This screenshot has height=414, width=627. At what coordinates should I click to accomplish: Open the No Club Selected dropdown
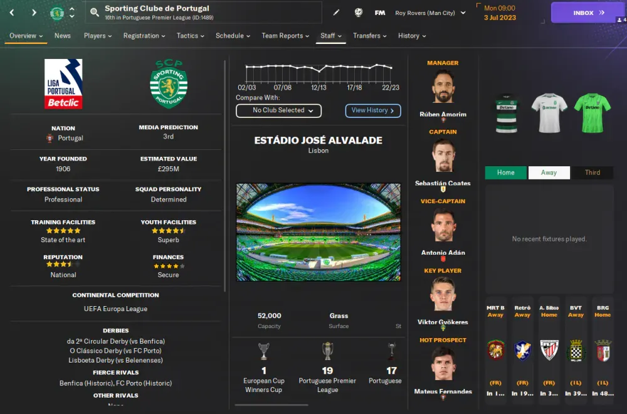pyautogui.click(x=279, y=110)
